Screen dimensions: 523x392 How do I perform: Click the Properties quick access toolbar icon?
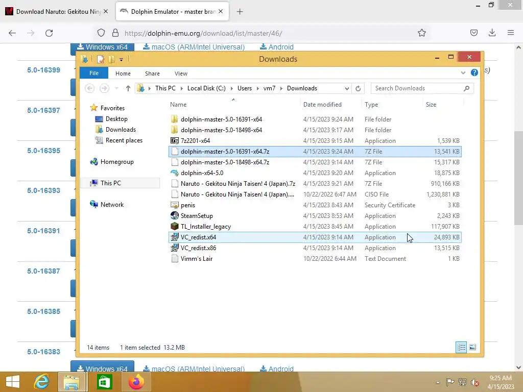pos(101,59)
